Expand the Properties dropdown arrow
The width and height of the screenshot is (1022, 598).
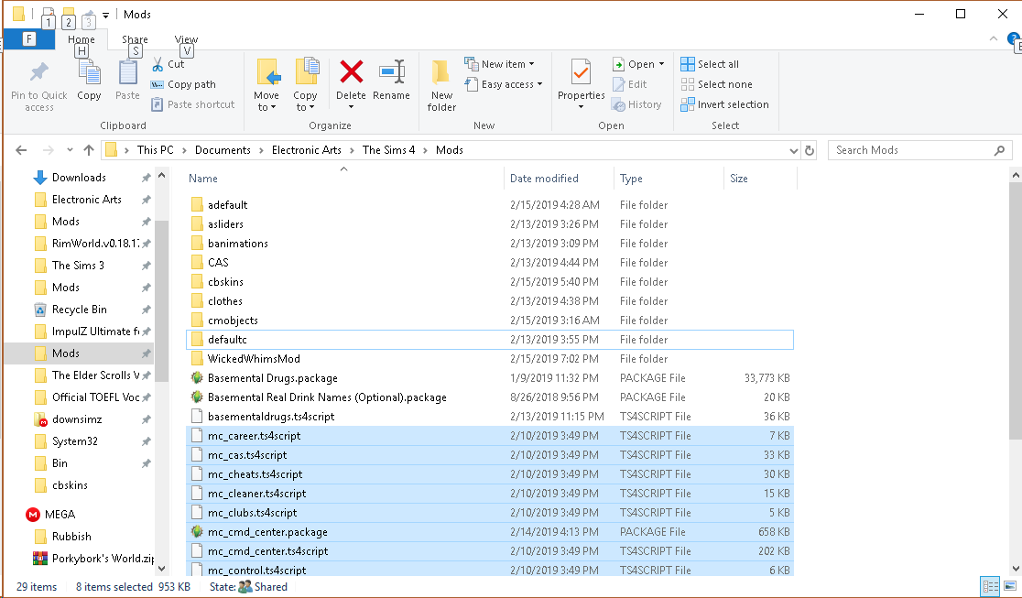point(581,107)
